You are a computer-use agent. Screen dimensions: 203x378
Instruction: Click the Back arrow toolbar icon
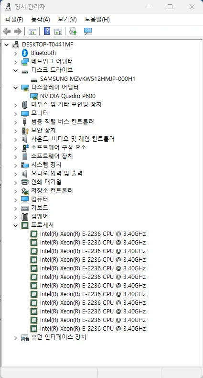pos(7,31)
